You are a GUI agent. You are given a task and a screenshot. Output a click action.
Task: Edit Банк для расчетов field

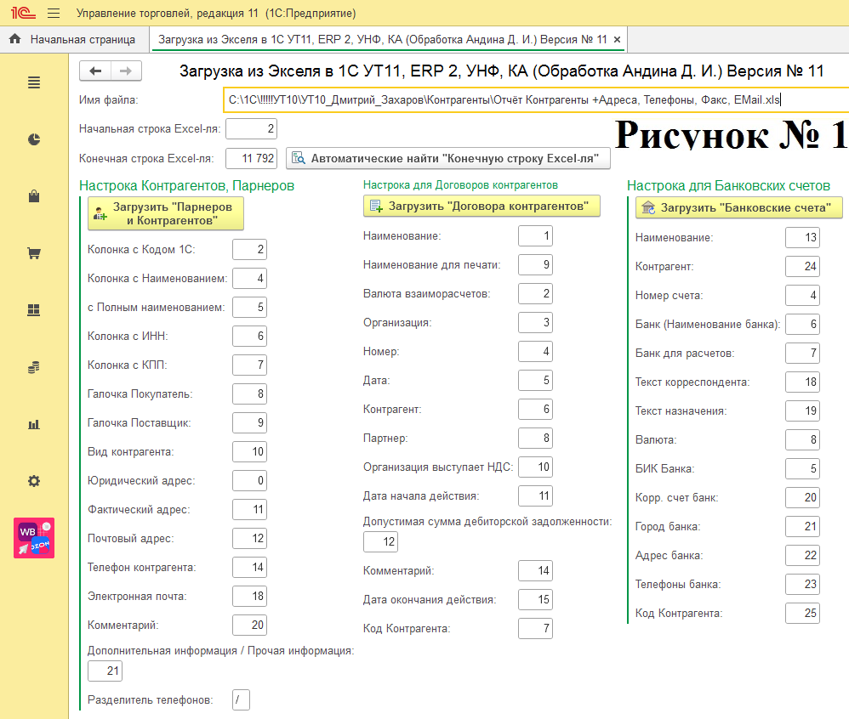pyautogui.click(x=802, y=354)
